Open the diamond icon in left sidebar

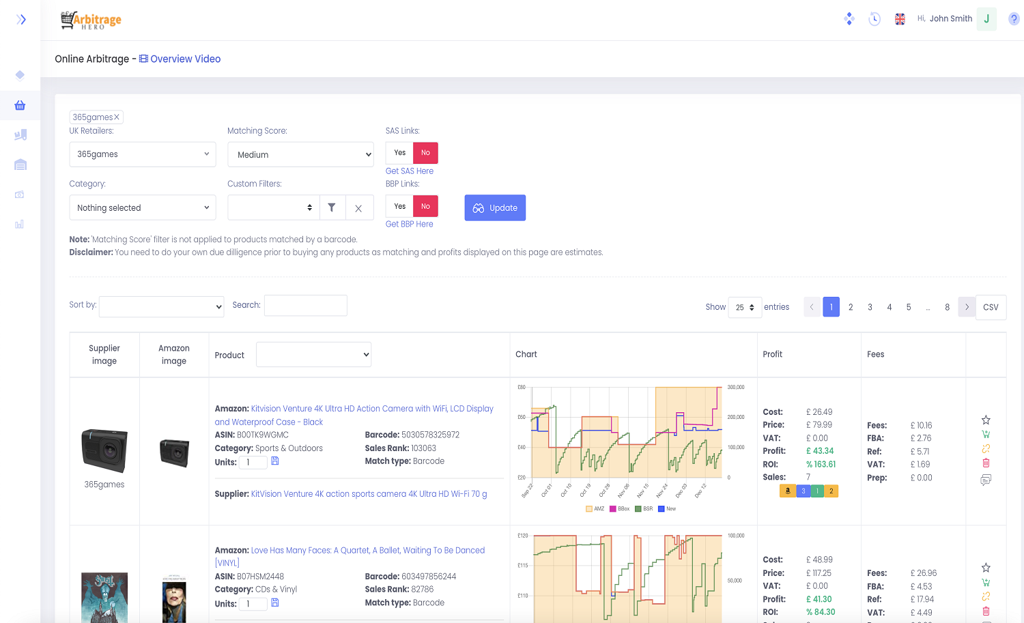click(20, 75)
